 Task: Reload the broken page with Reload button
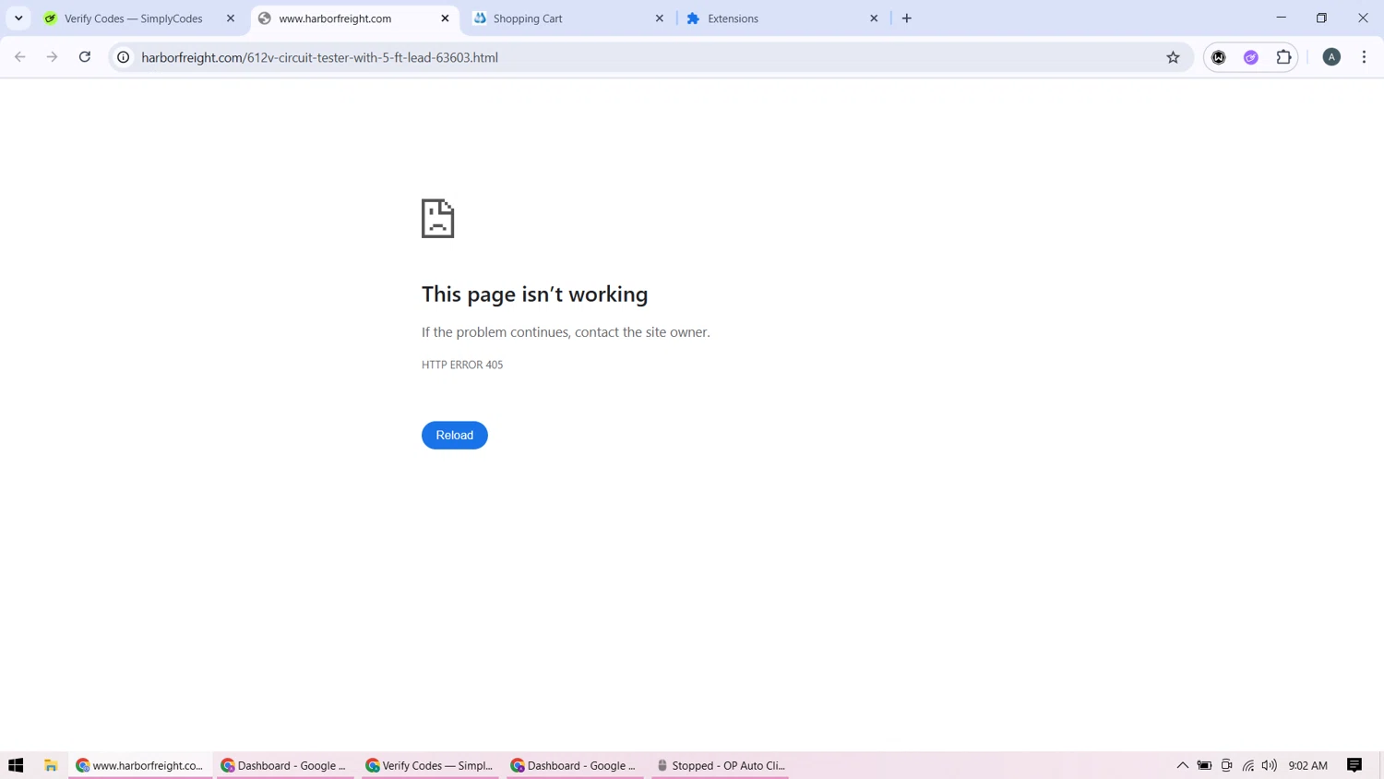pyautogui.click(x=454, y=435)
